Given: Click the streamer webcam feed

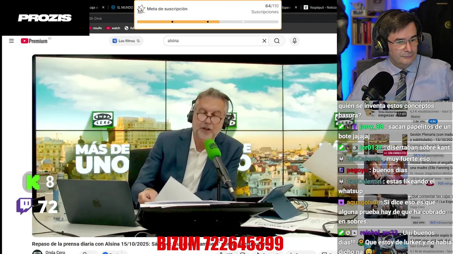Looking at the screenshot, I should point(395,50).
